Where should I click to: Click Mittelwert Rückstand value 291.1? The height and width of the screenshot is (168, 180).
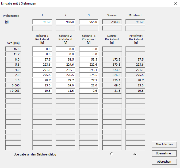[135, 70]
